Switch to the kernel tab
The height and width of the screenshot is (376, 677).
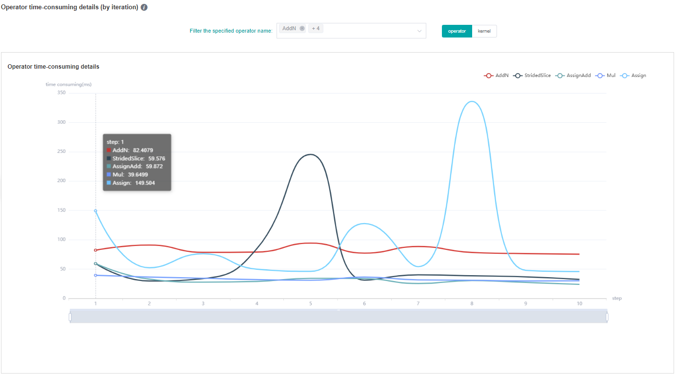click(x=484, y=31)
